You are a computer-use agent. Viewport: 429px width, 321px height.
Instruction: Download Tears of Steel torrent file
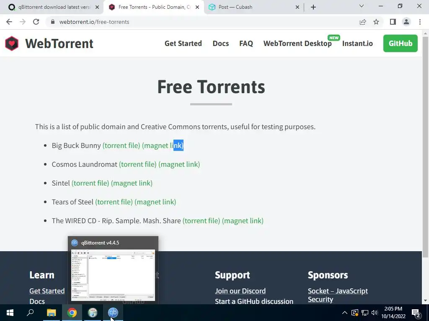114,202
